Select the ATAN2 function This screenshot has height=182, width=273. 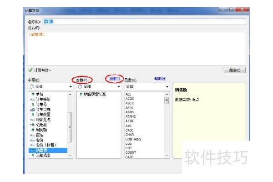coord(131,116)
